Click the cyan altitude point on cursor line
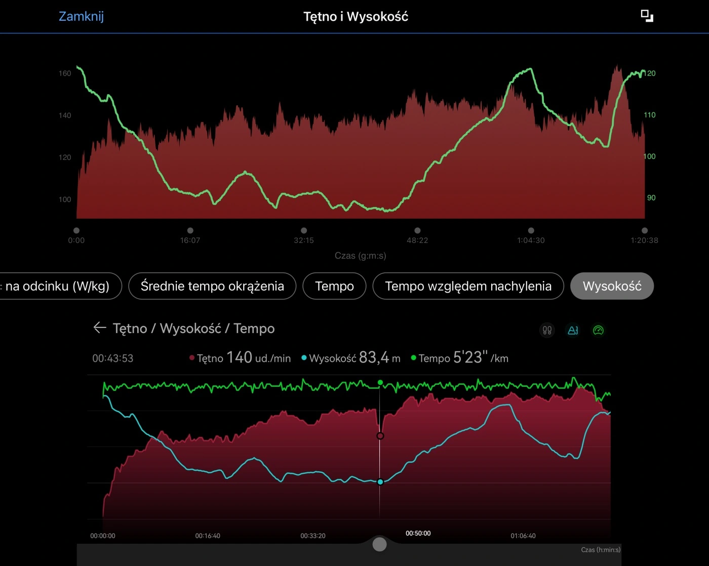Screen dimensions: 709x566 tap(380, 482)
